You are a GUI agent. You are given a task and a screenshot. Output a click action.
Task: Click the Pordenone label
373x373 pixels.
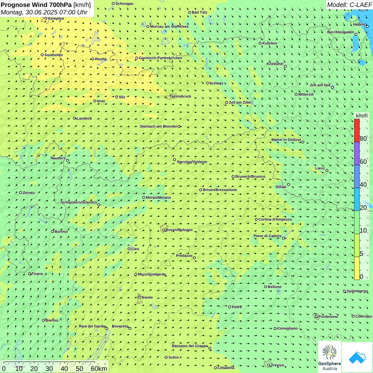click(328, 317)
